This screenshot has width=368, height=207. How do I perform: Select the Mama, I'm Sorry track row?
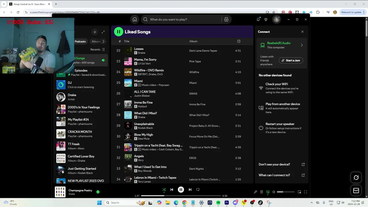click(182, 62)
